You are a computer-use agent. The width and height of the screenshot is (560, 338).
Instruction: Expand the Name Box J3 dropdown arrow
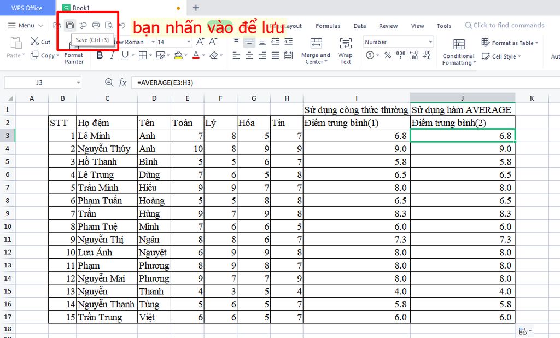78,83
